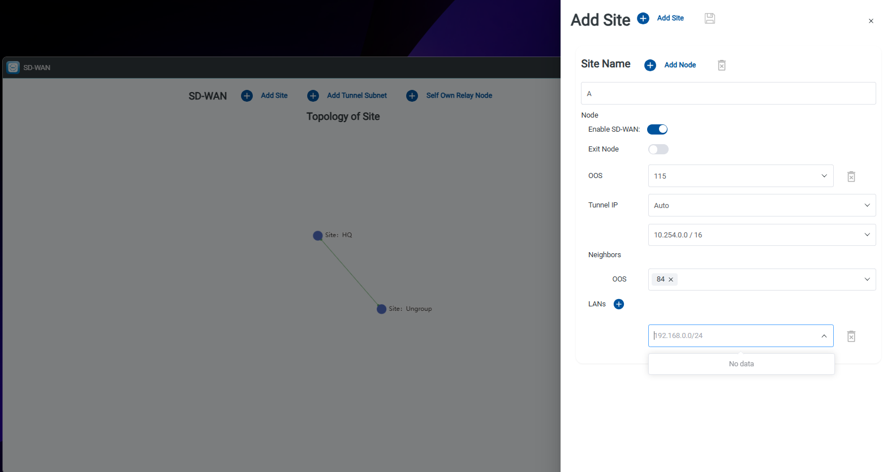Click the Add Site link in panel header
This screenshot has height=472, width=883.
tap(670, 18)
